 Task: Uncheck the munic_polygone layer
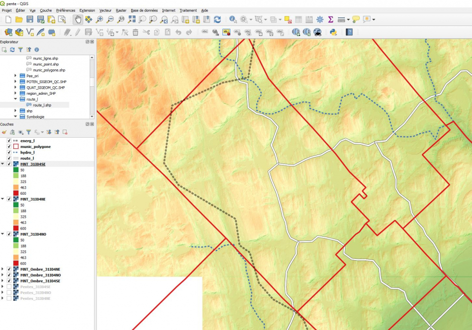coord(9,147)
